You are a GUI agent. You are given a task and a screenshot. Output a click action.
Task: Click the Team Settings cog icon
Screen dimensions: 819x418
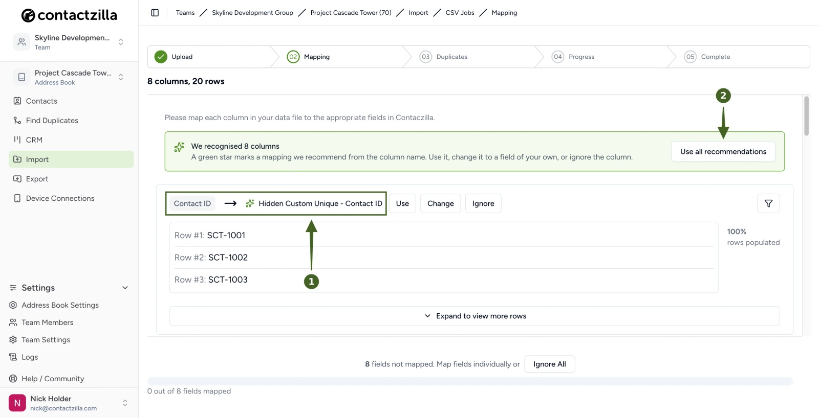13,340
